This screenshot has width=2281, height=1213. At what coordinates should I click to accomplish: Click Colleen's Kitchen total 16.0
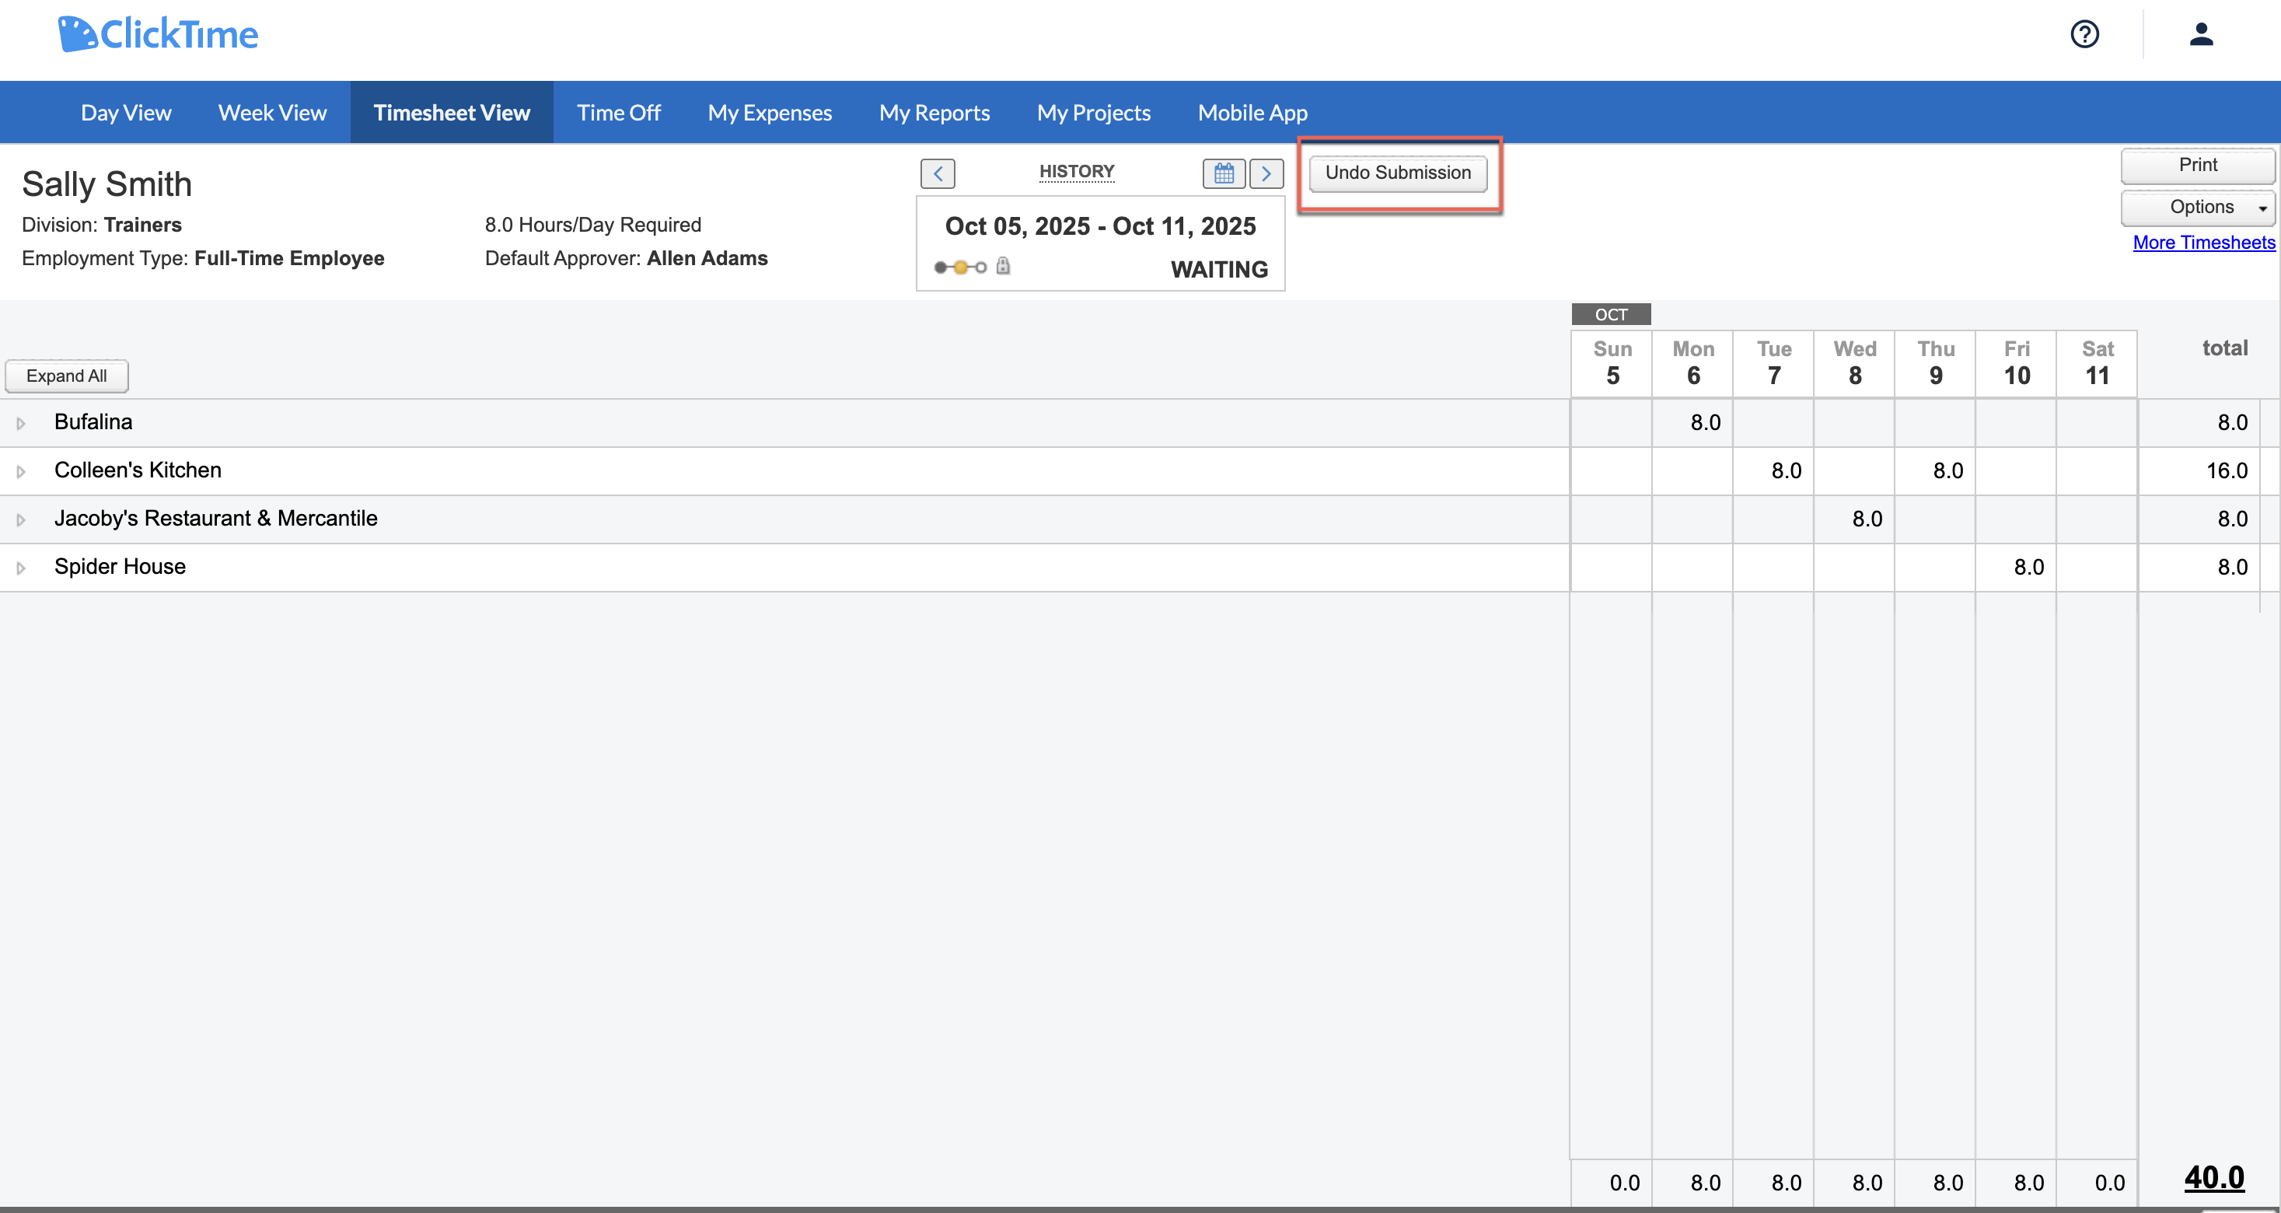click(2227, 471)
